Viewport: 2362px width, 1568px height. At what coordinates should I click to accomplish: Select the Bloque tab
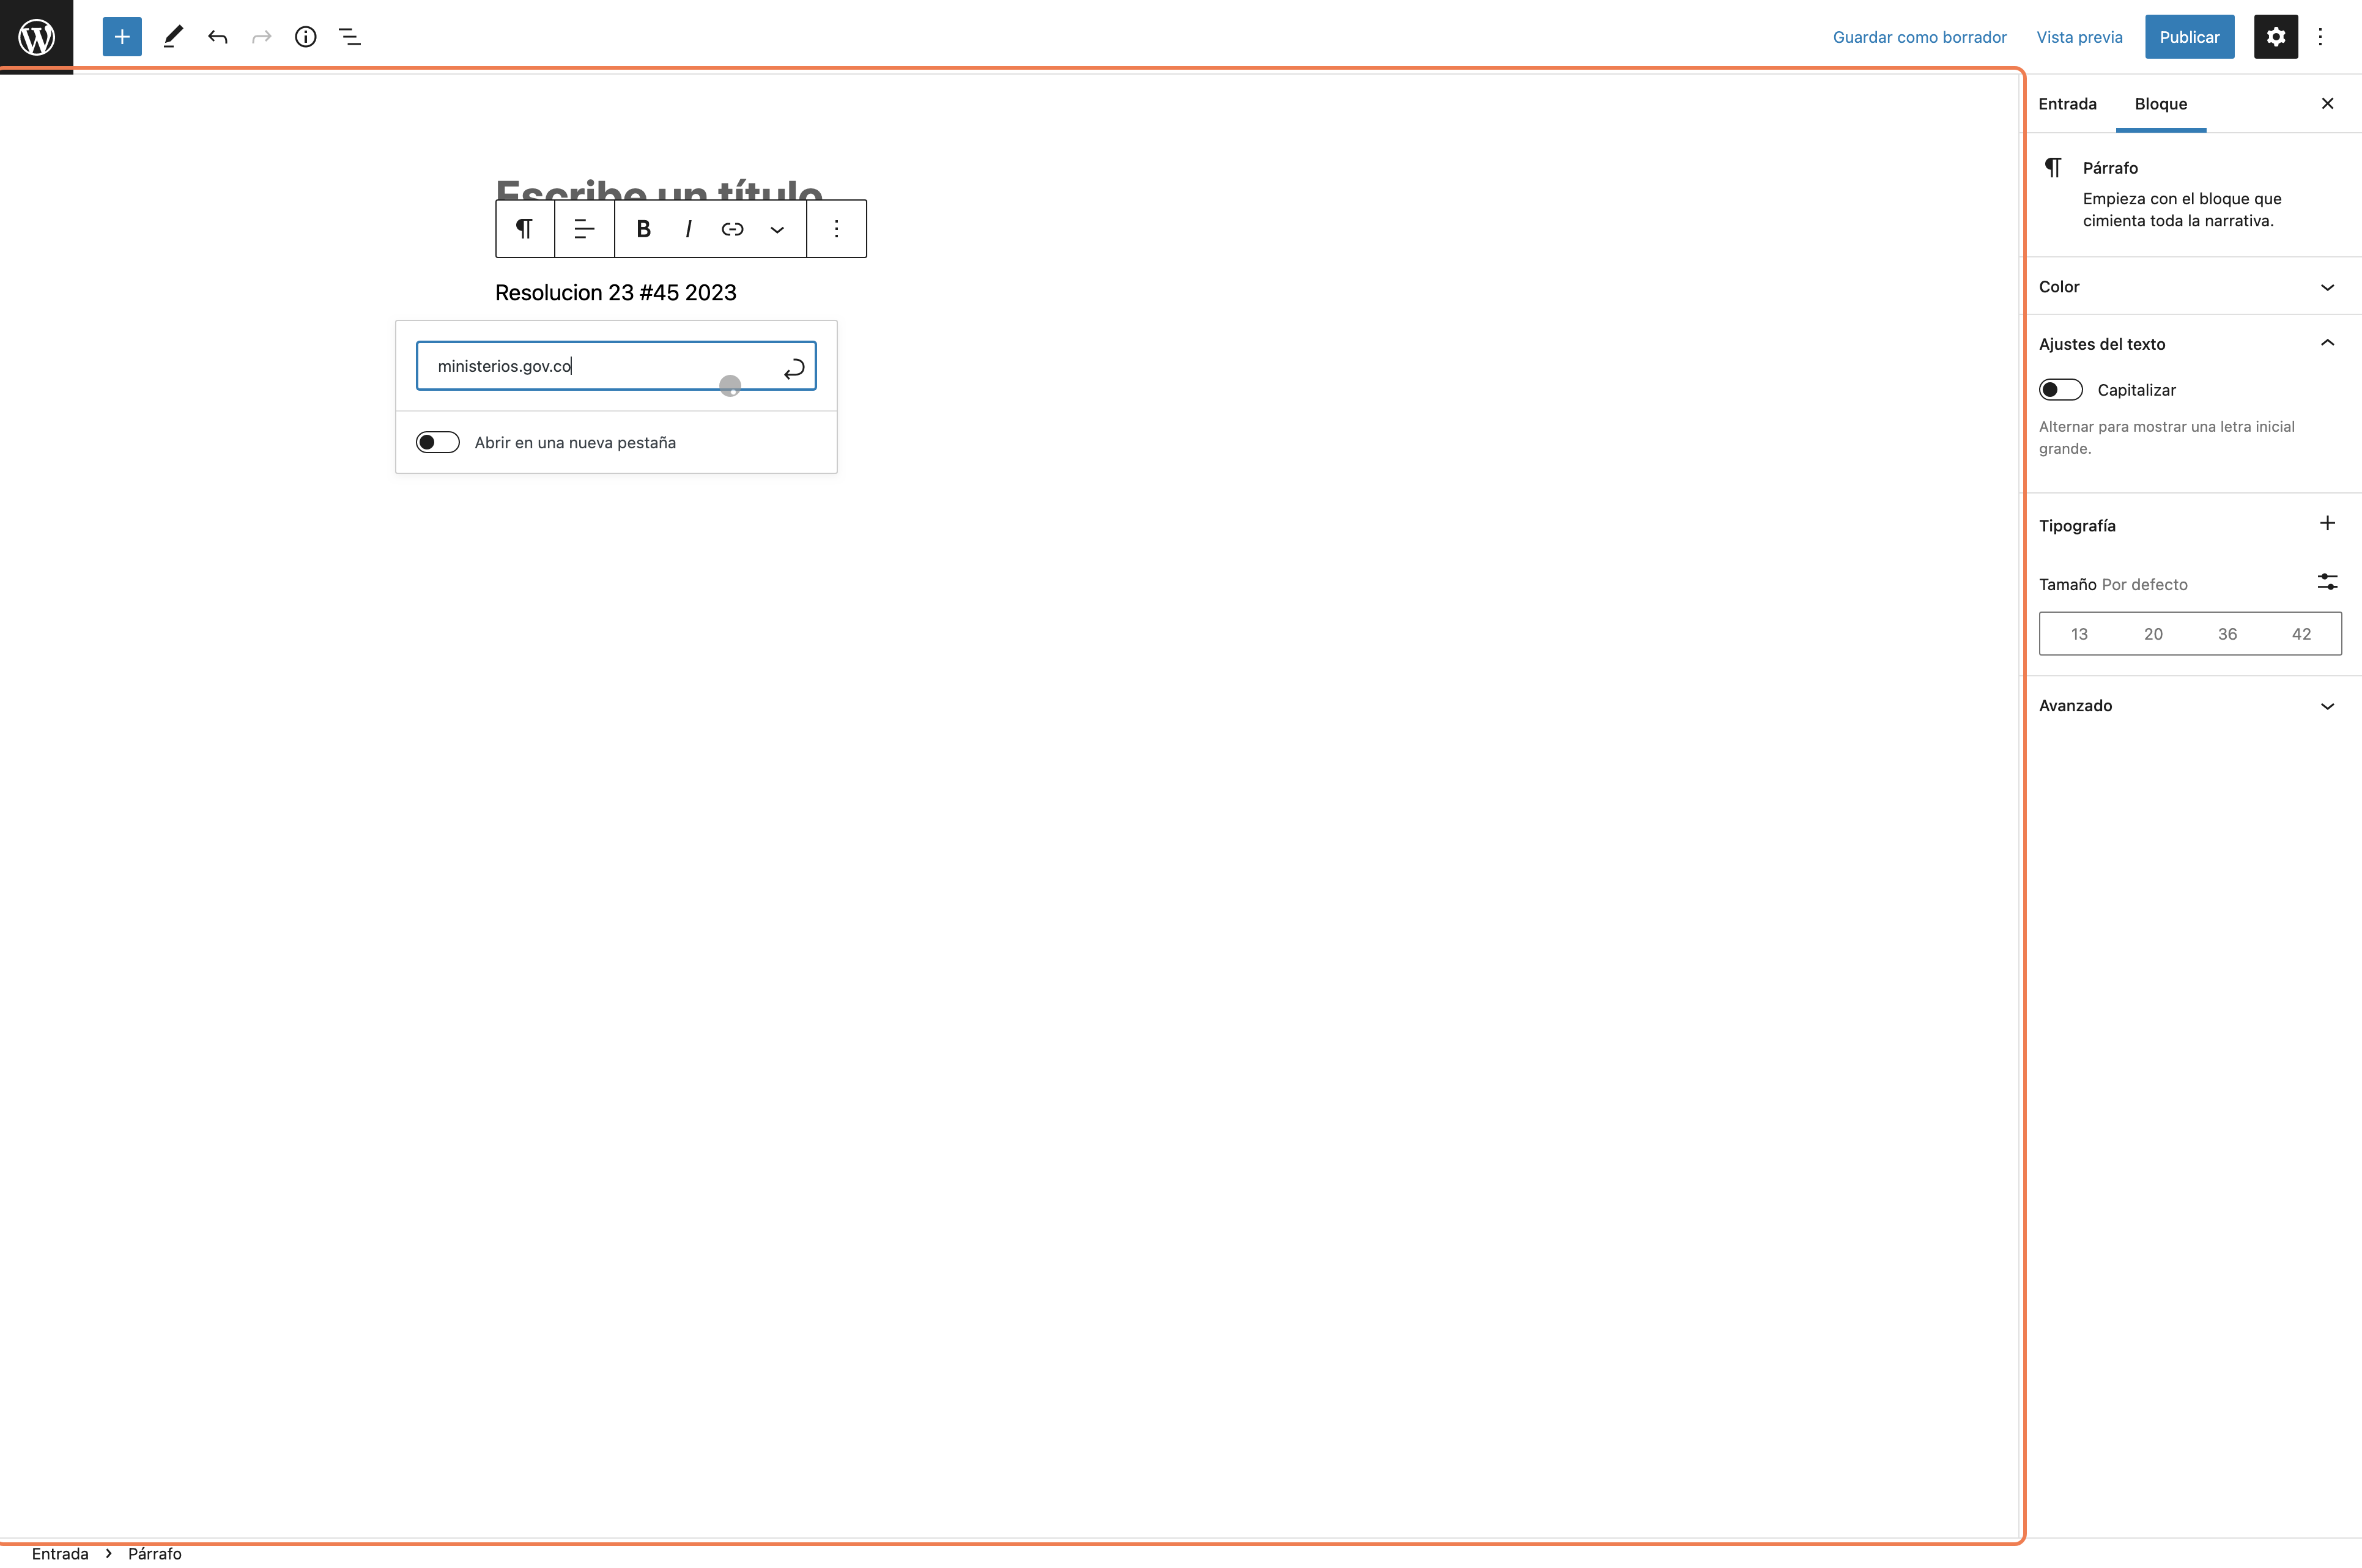click(2160, 104)
